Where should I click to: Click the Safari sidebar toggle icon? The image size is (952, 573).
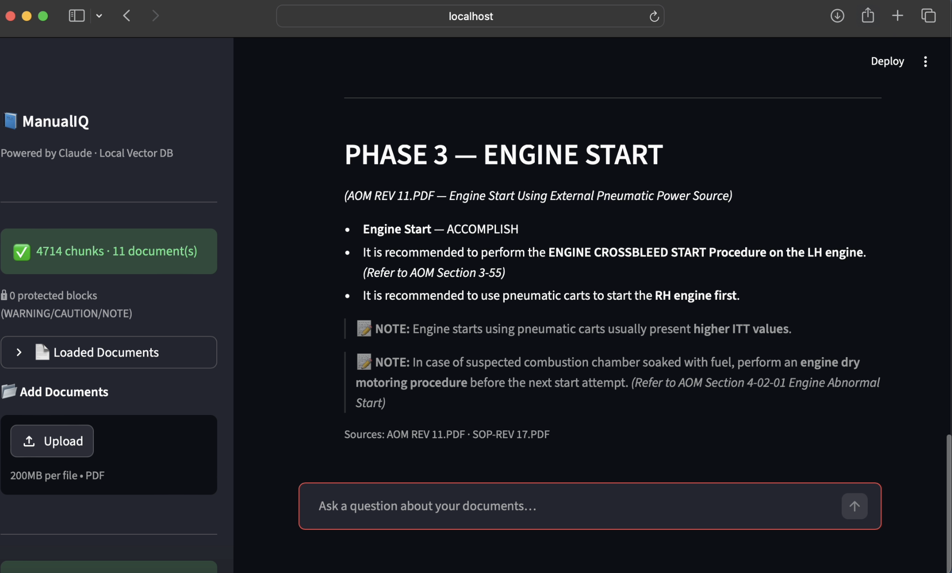click(x=77, y=16)
